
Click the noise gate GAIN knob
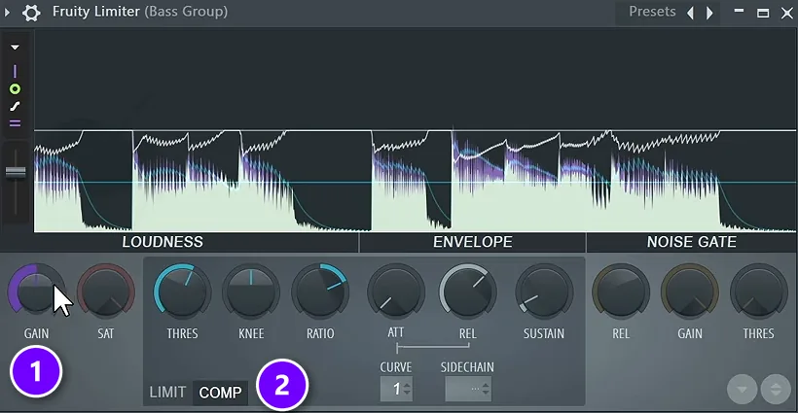(x=690, y=292)
